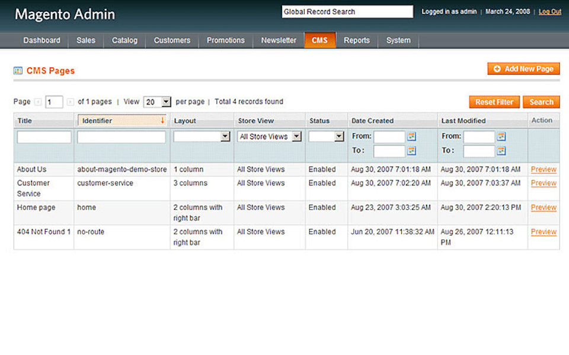The width and height of the screenshot is (569, 355).
Task: Select the 'no-route' identifier cell
Action: coord(91,232)
